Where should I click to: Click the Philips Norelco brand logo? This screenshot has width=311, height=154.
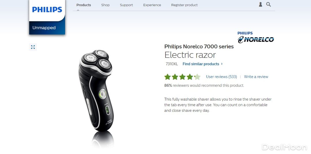click(256, 37)
